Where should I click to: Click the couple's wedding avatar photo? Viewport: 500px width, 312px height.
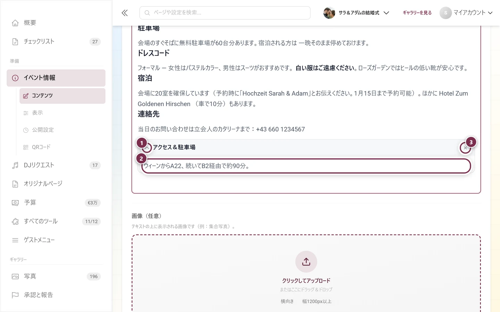pyautogui.click(x=329, y=13)
